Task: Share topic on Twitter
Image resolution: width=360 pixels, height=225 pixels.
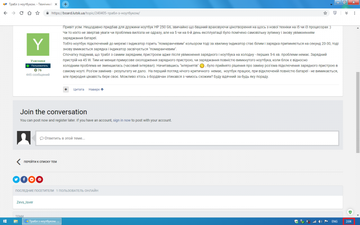Action: tap(16, 179)
